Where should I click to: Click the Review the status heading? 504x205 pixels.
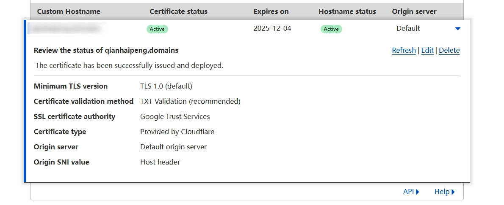click(106, 50)
